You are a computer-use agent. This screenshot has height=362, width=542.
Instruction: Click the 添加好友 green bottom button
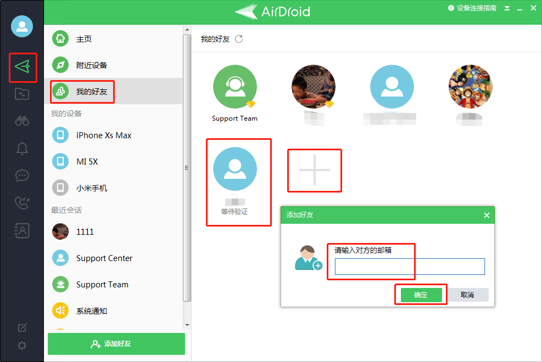116,344
